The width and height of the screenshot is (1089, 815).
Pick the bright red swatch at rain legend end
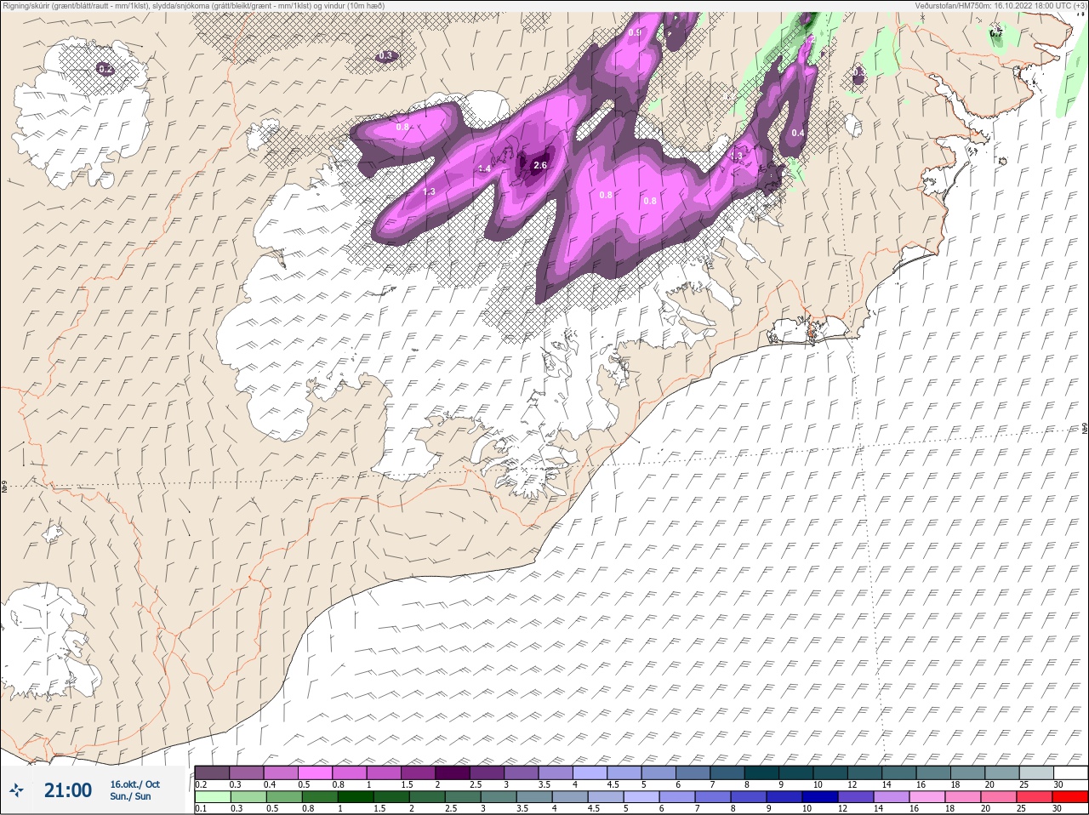(x=1070, y=797)
